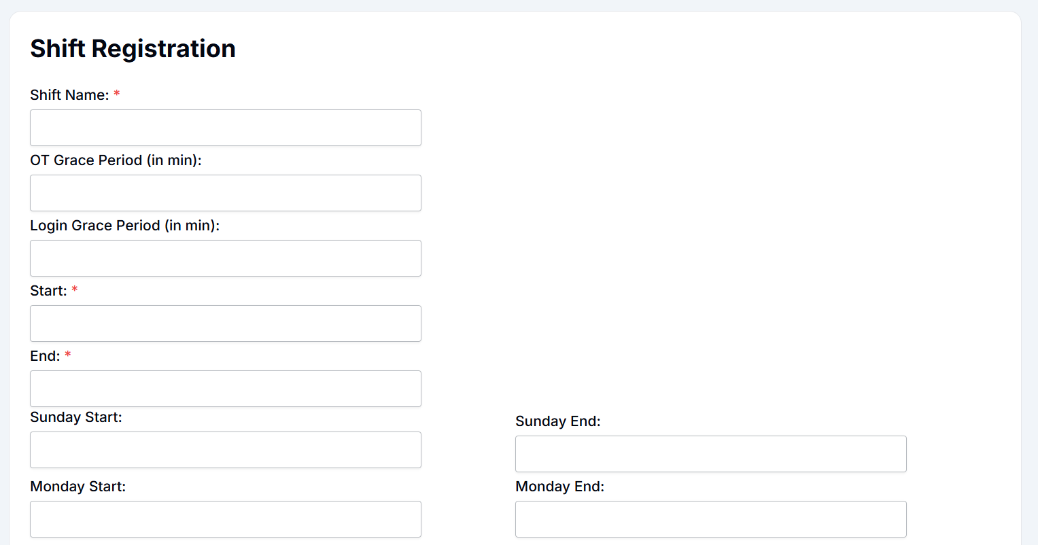The image size is (1038, 545).
Task: Click the Monday End label
Action: (x=560, y=487)
